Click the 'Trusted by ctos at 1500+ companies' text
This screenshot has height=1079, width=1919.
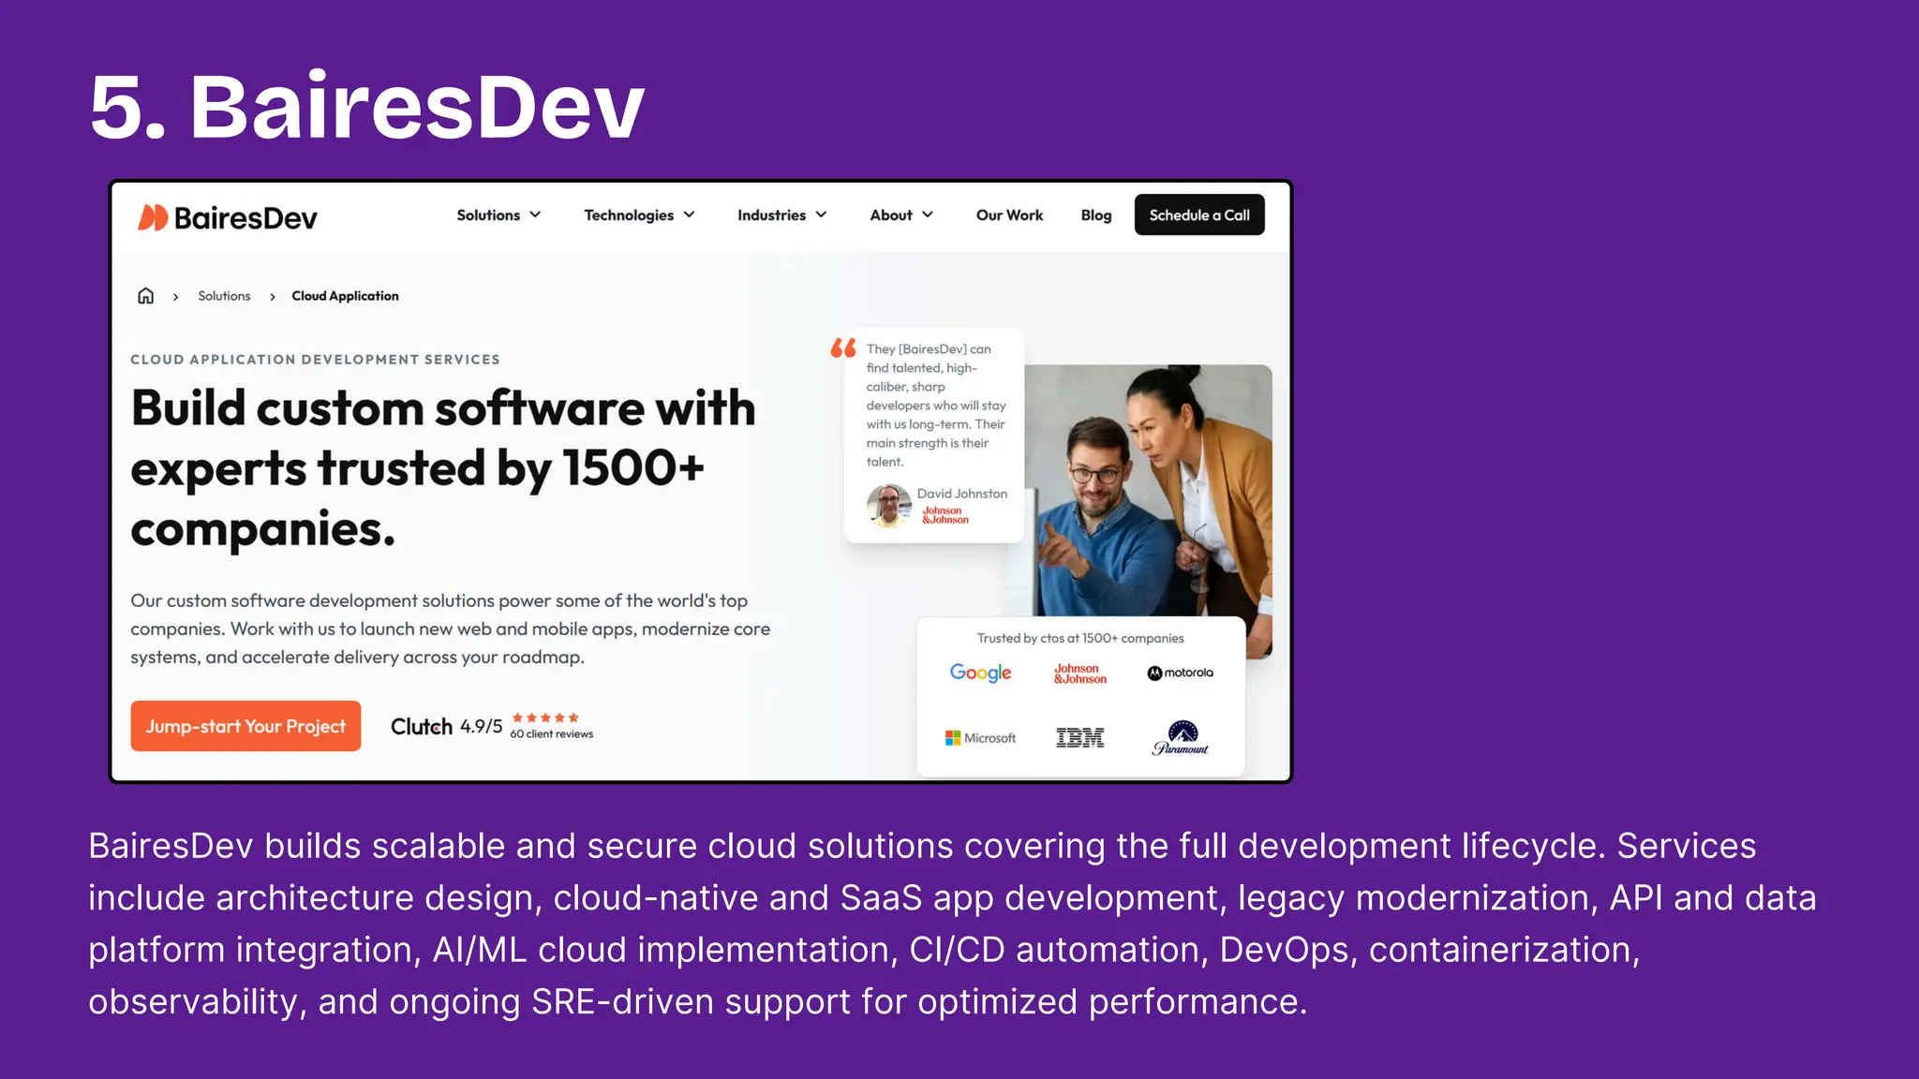pyautogui.click(x=1080, y=638)
